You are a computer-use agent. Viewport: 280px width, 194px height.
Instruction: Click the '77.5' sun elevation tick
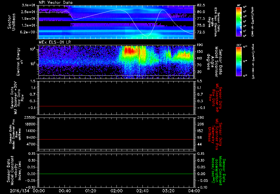pos(201,19)
